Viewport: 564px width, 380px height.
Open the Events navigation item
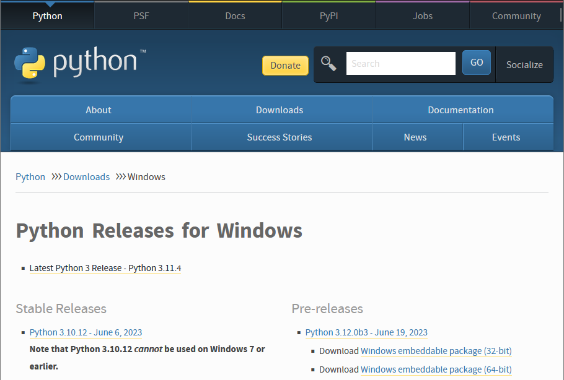(x=506, y=137)
